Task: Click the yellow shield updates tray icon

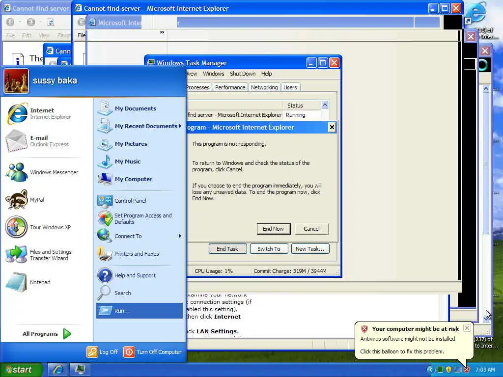Action: (x=449, y=370)
